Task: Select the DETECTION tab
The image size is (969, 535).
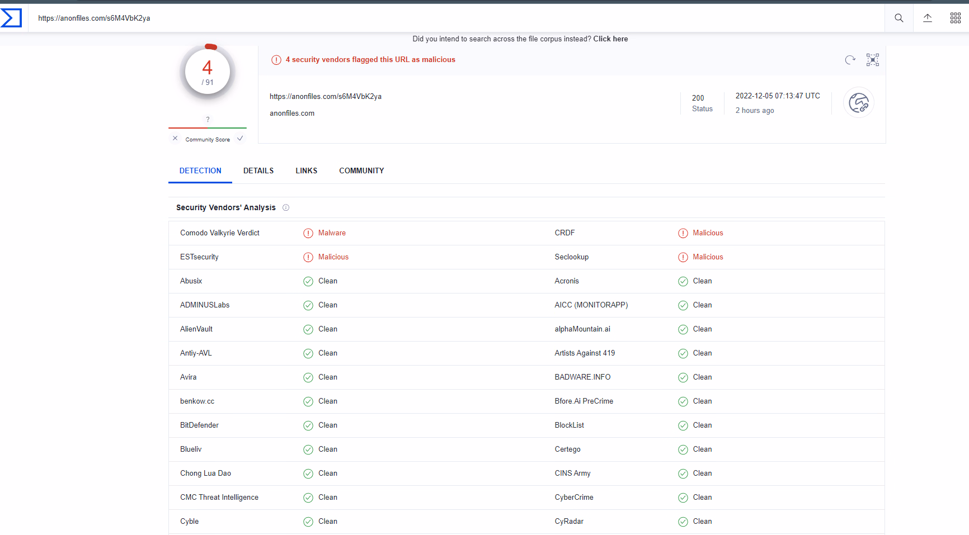Action: coord(200,171)
